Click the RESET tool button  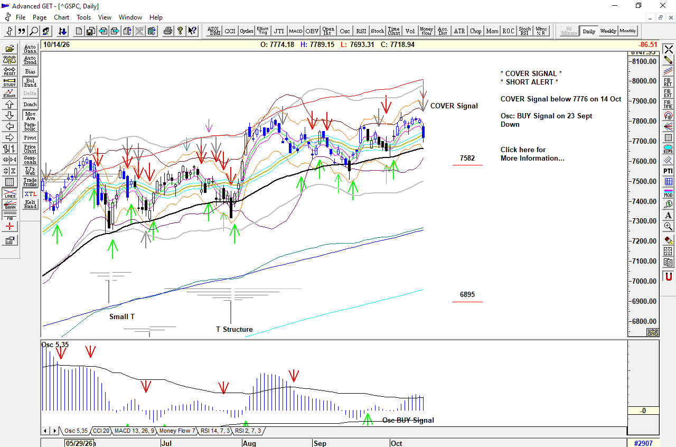(x=10, y=71)
